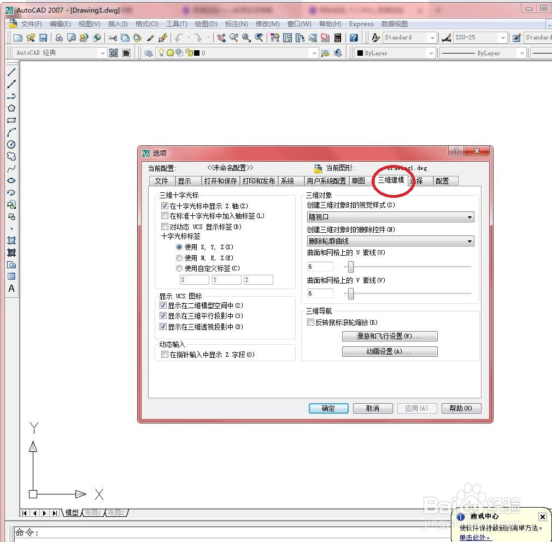This screenshot has width=552, height=542.
Task: Click the 单击此处 link in notification
Action: pyautogui.click(x=474, y=538)
